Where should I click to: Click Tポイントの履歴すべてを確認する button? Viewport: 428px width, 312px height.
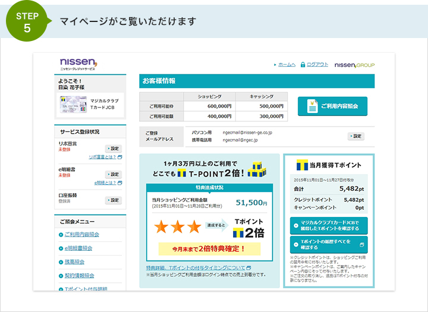coord(329,245)
